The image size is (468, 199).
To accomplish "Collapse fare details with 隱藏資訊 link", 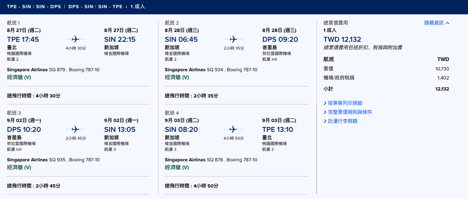I will (434, 23).
